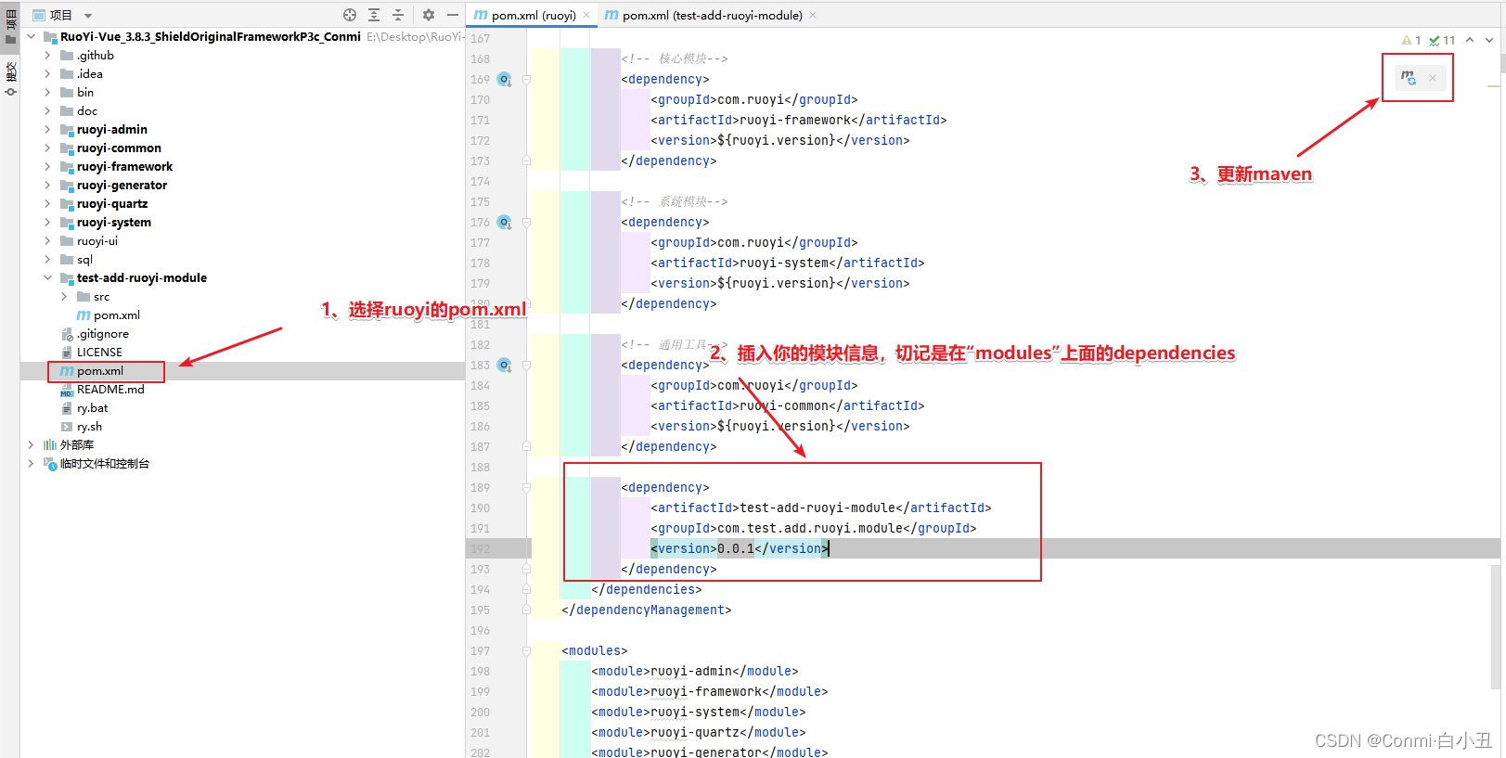The image size is (1506, 758).
Task: Click the typo count green checkmark indicator
Action: [x=1442, y=40]
